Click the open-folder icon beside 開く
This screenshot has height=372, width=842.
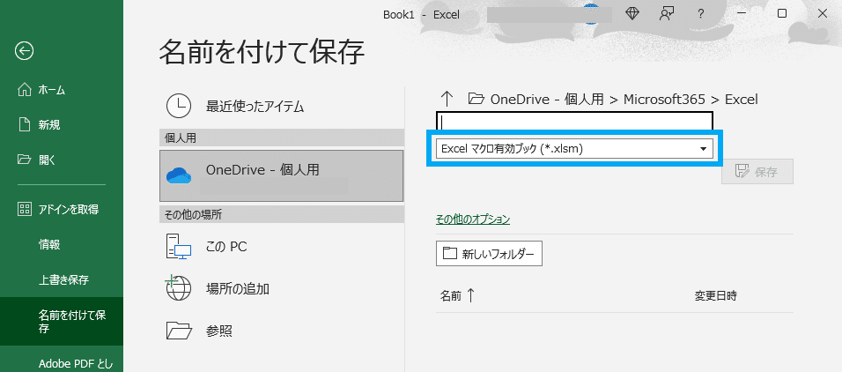25,160
